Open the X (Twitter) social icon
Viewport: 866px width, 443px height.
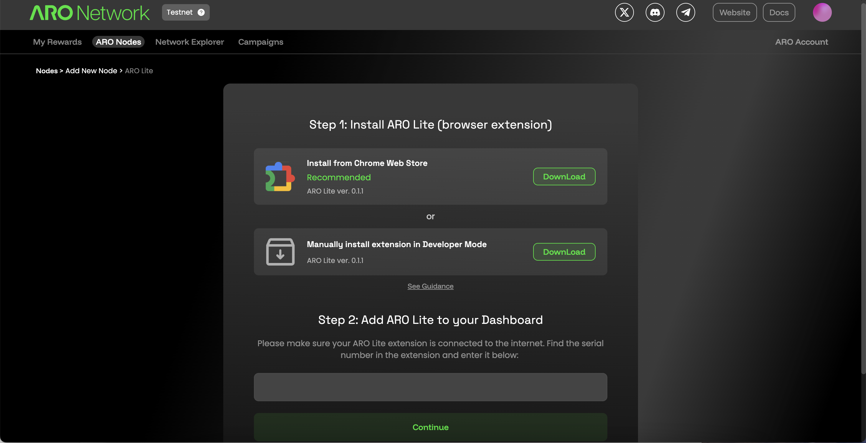[624, 12]
